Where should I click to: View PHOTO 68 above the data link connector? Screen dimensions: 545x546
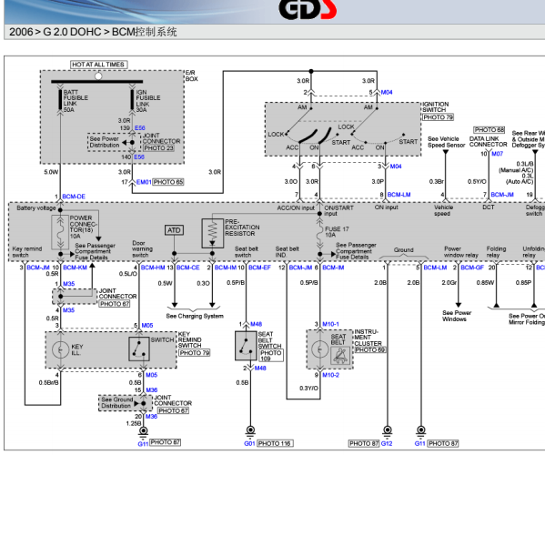(x=489, y=130)
